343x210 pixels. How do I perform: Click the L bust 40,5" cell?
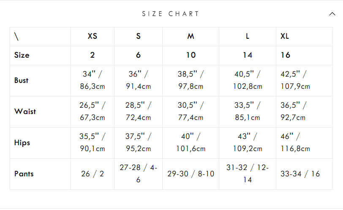248,80
